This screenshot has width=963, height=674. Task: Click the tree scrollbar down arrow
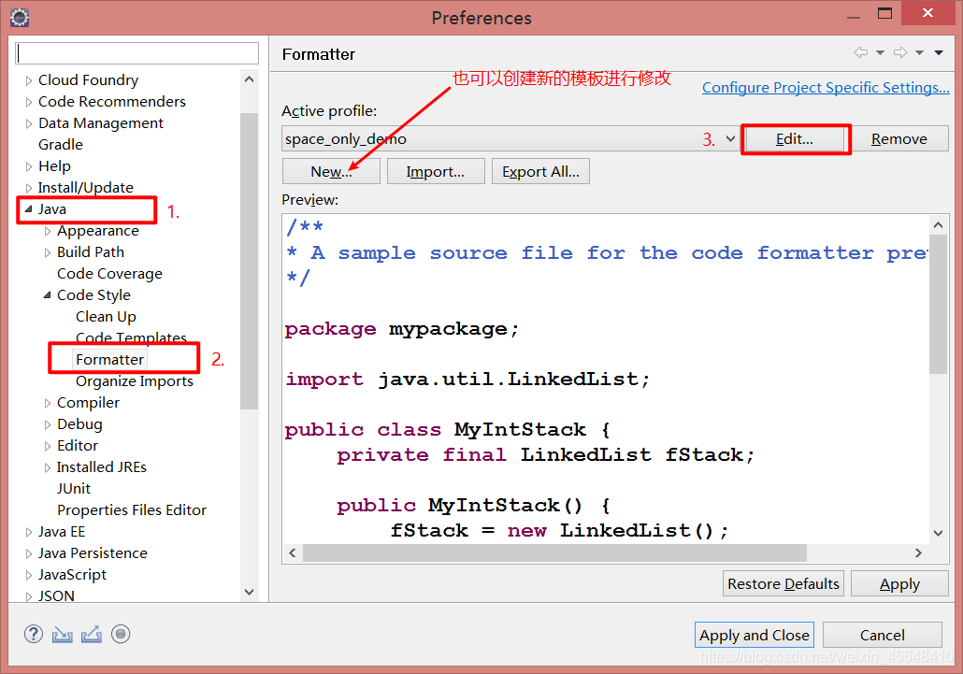click(250, 592)
